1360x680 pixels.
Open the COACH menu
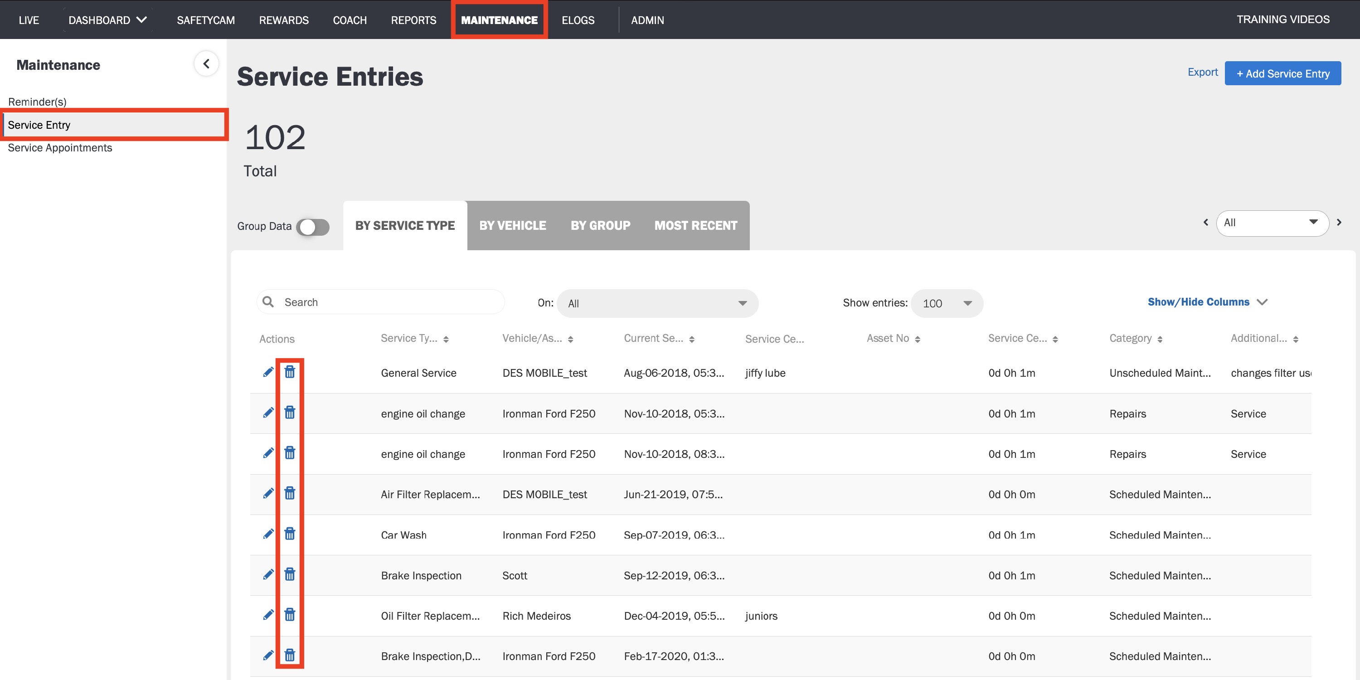(350, 20)
